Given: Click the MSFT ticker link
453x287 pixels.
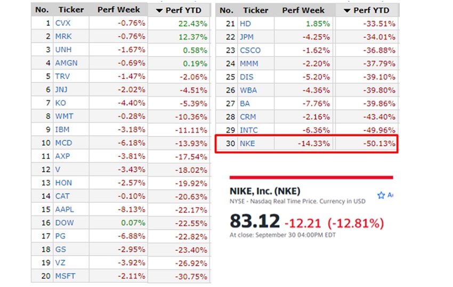Looking at the screenshot, I should click(x=66, y=276).
